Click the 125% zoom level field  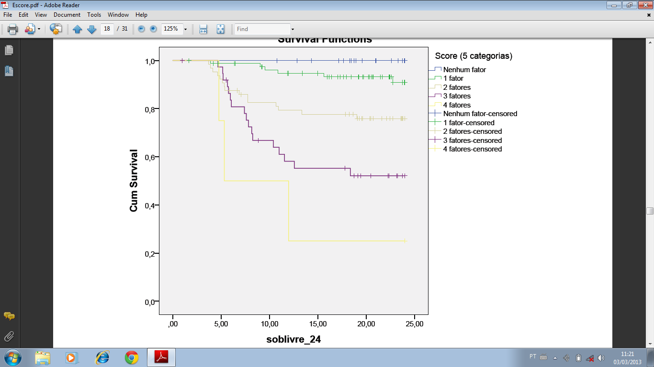click(x=171, y=29)
